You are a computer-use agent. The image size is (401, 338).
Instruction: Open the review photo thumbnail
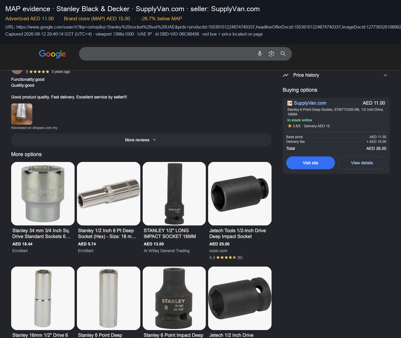pos(22,114)
